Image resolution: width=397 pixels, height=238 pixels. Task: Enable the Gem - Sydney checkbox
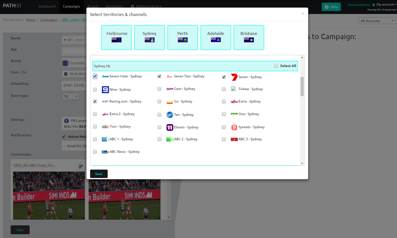[159, 88]
